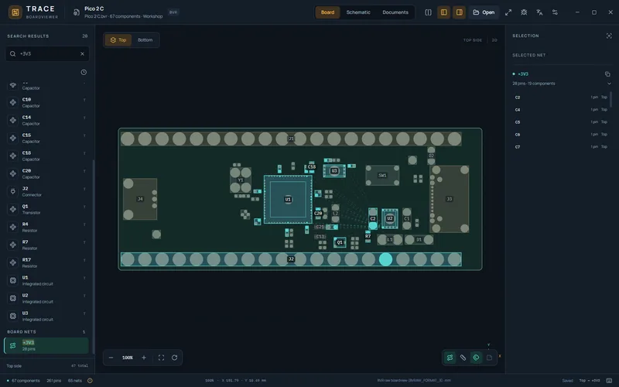This screenshot has height=387, width=619.
Task: Click the J4 connector on the board
Action: [140, 199]
